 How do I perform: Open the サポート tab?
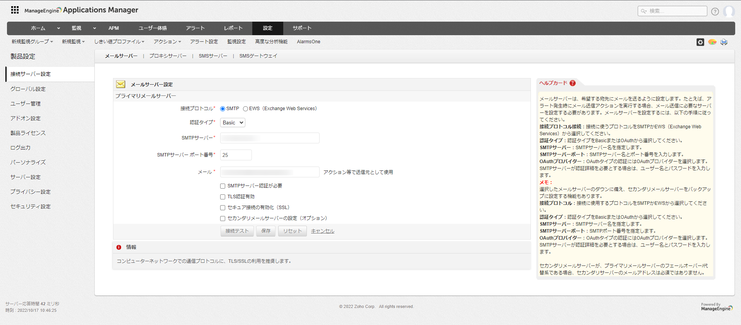tap(302, 28)
